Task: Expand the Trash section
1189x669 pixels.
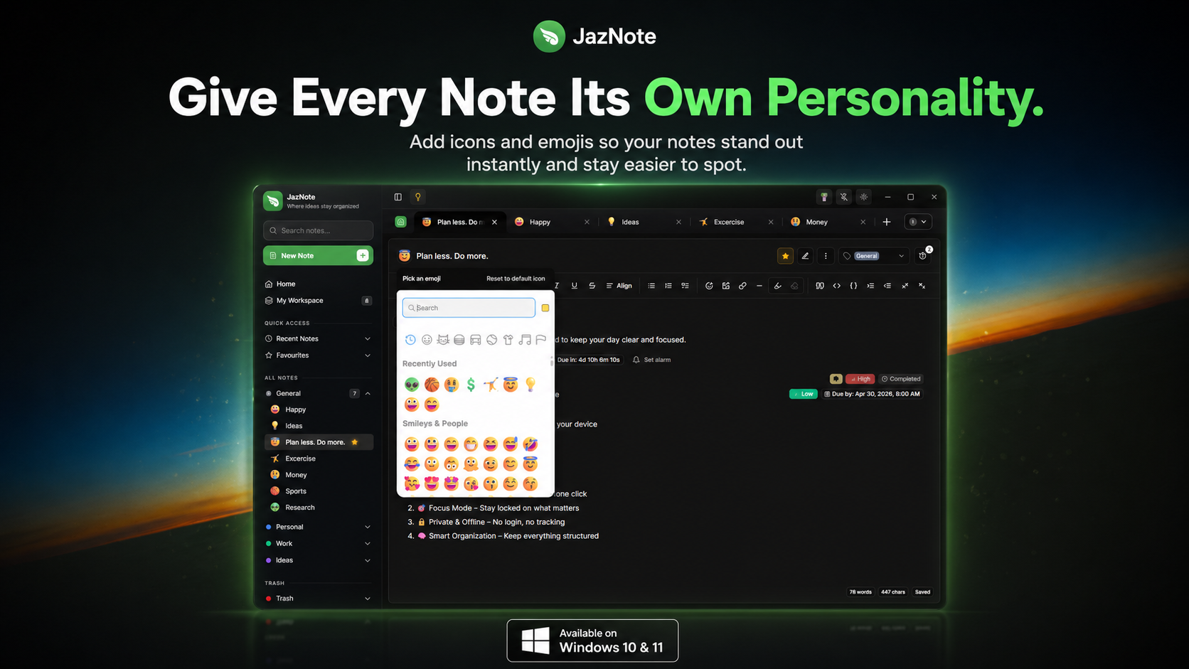Action: [318, 599]
